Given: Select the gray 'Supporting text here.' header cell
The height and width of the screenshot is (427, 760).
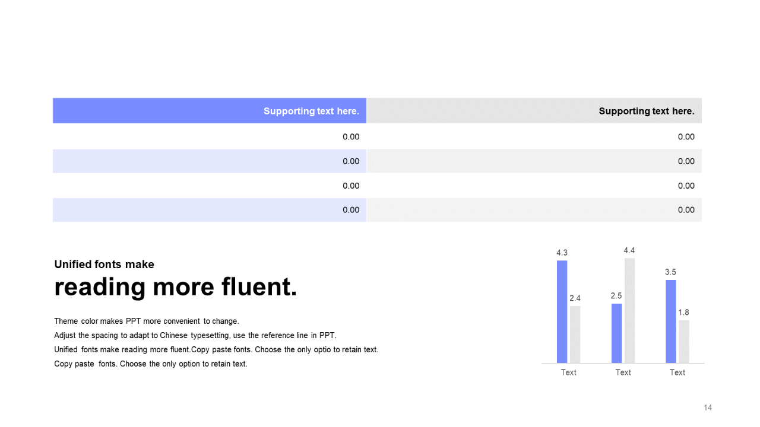Looking at the screenshot, I should click(534, 111).
